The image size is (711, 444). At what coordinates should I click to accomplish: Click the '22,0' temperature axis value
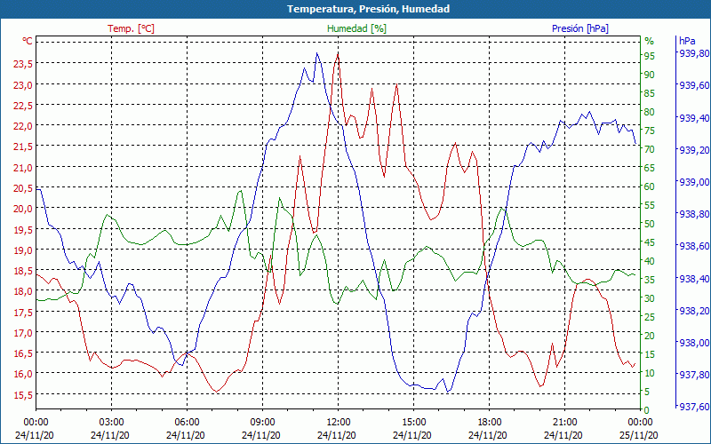[23, 126]
